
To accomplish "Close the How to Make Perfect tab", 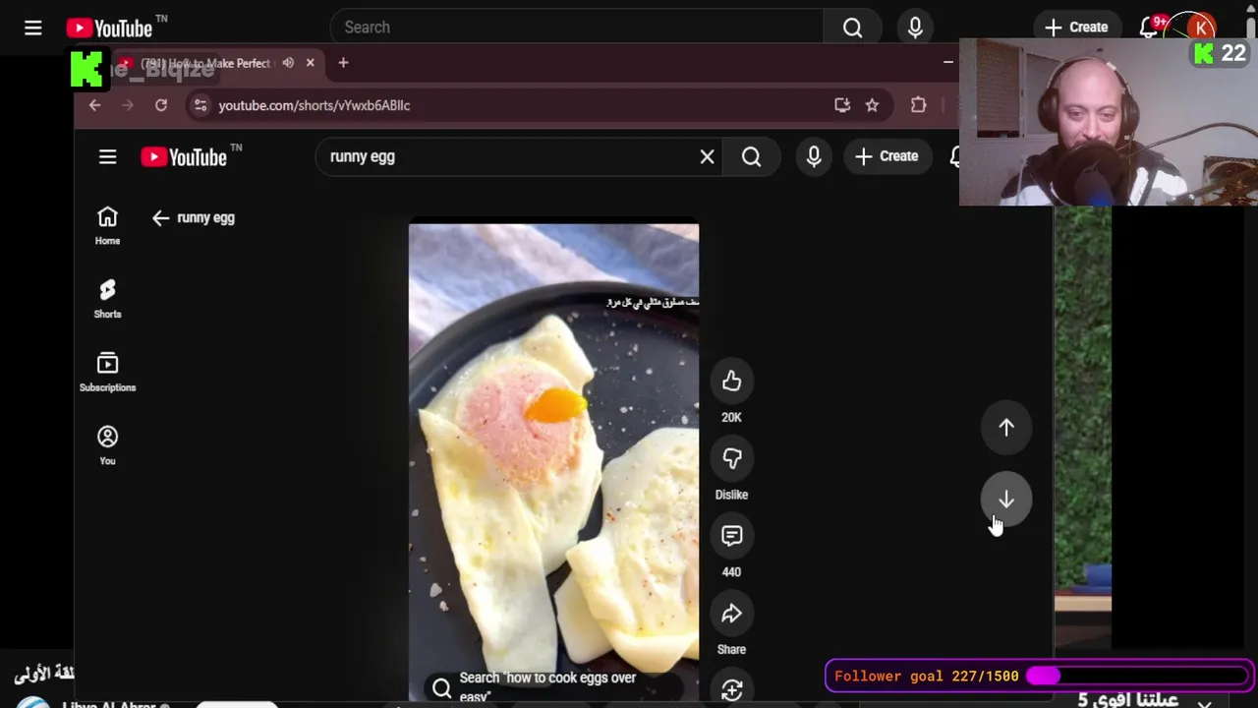I will click(311, 63).
